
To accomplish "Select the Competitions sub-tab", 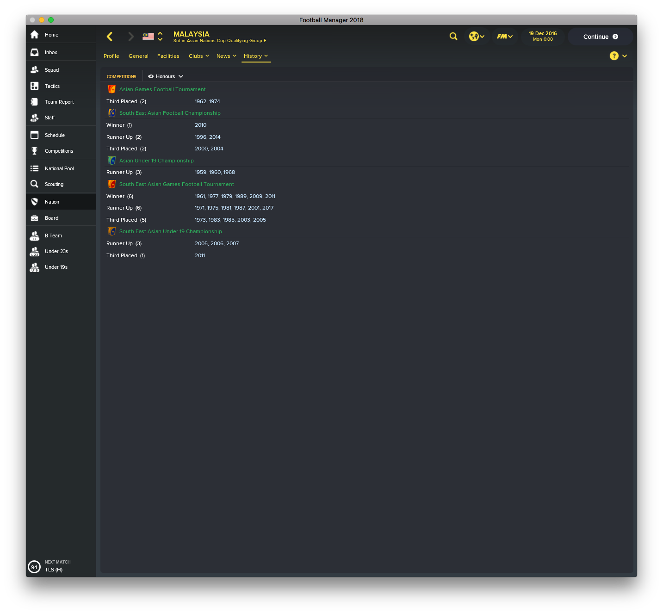I will click(122, 76).
